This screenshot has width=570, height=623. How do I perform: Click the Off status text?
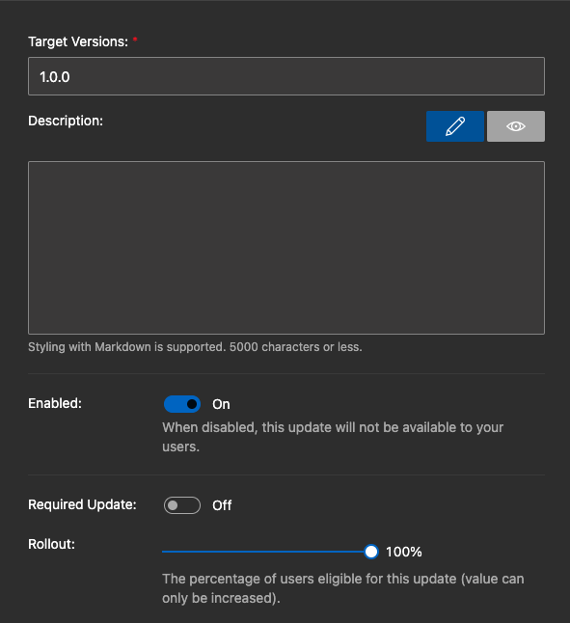click(222, 505)
